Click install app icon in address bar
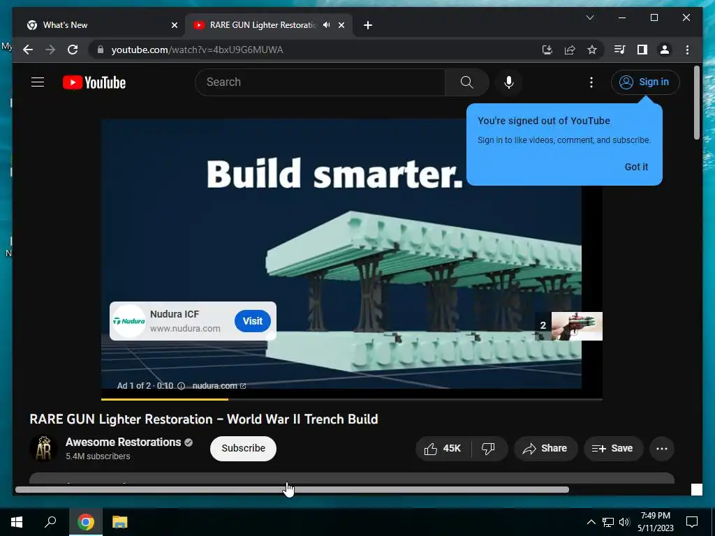 coord(547,50)
